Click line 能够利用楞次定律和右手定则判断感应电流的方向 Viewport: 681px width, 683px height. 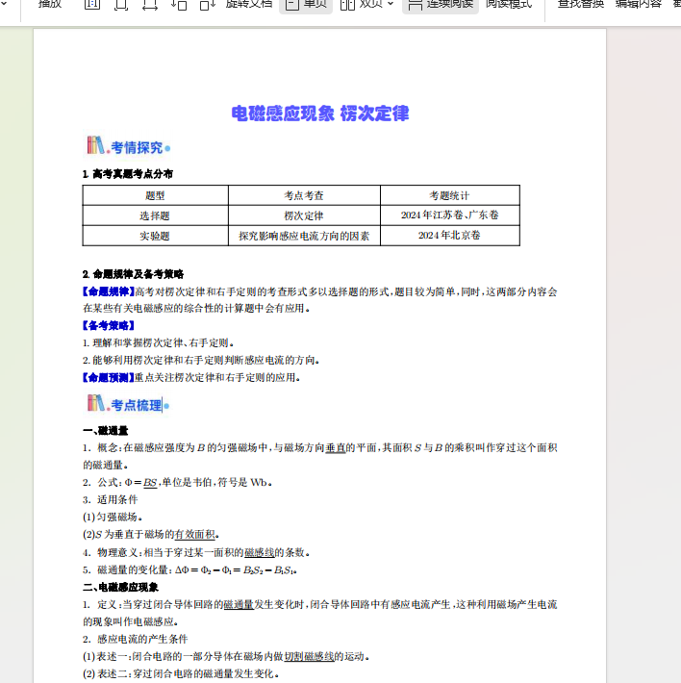click(x=201, y=360)
